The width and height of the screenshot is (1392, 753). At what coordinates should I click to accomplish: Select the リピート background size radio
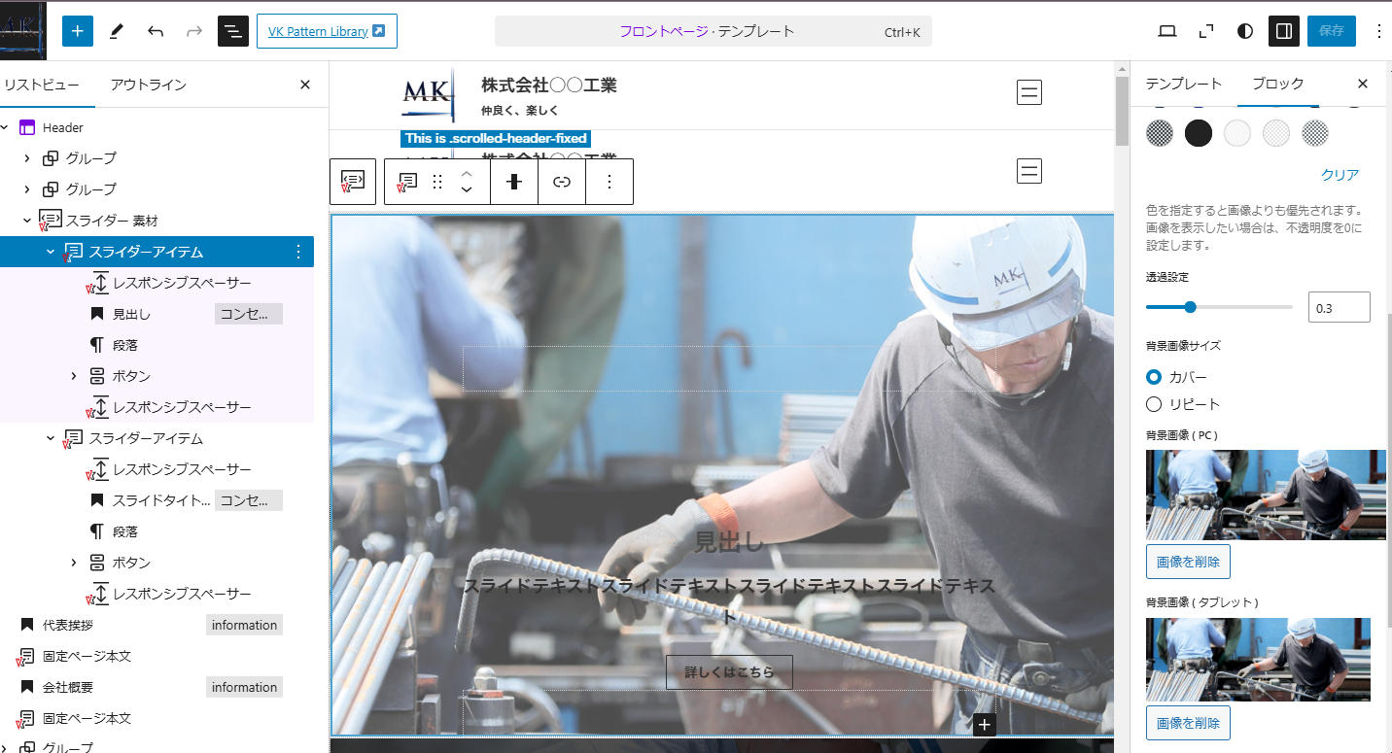coord(1154,404)
